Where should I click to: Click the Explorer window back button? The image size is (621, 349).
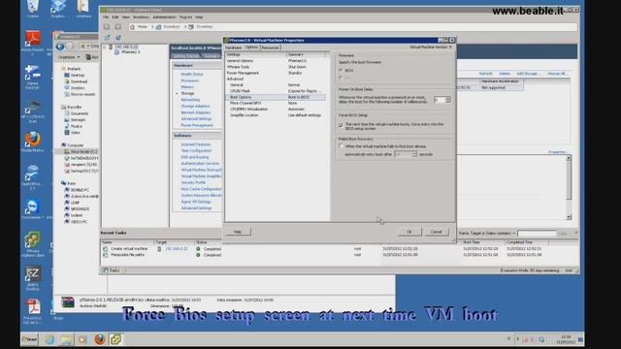click(x=60, y=47)
